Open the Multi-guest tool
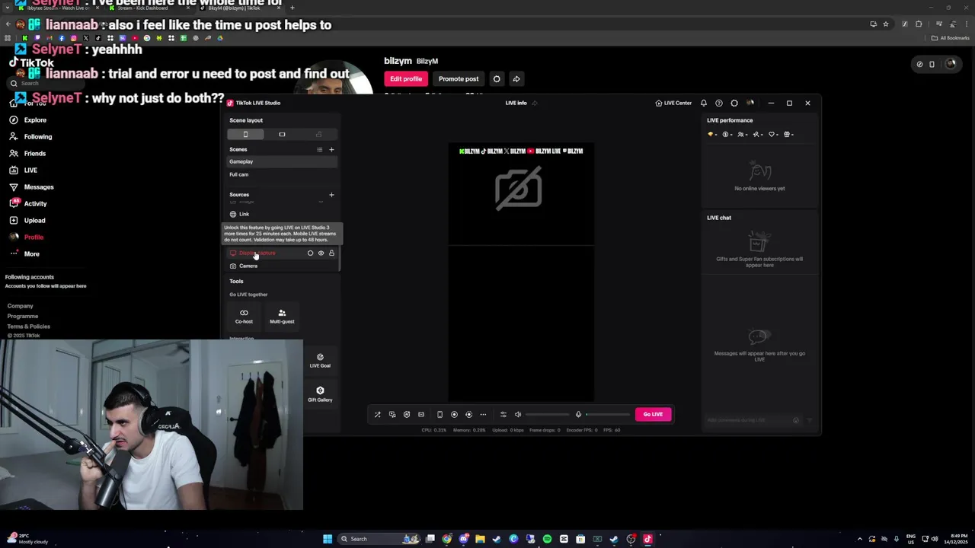 [x=282, y=316]
